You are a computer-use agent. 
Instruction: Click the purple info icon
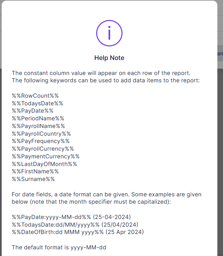point(109,33)
